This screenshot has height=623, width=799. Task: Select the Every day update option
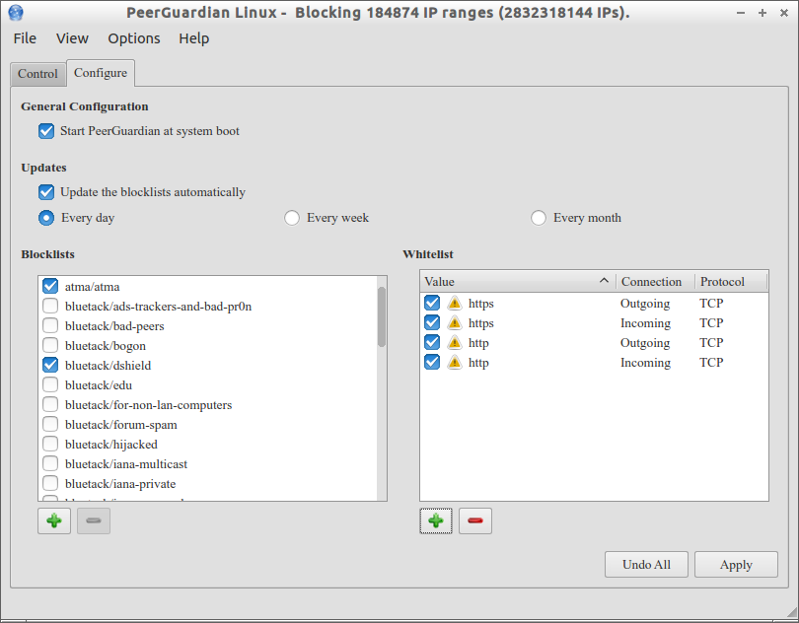(45, 218)
